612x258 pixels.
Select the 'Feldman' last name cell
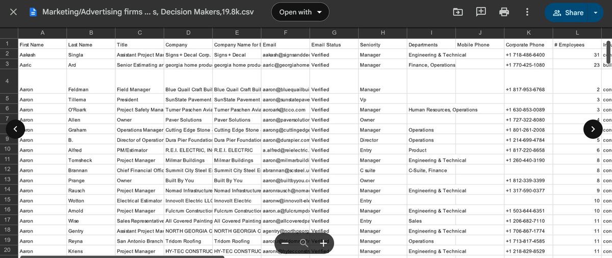coord(91,82)
